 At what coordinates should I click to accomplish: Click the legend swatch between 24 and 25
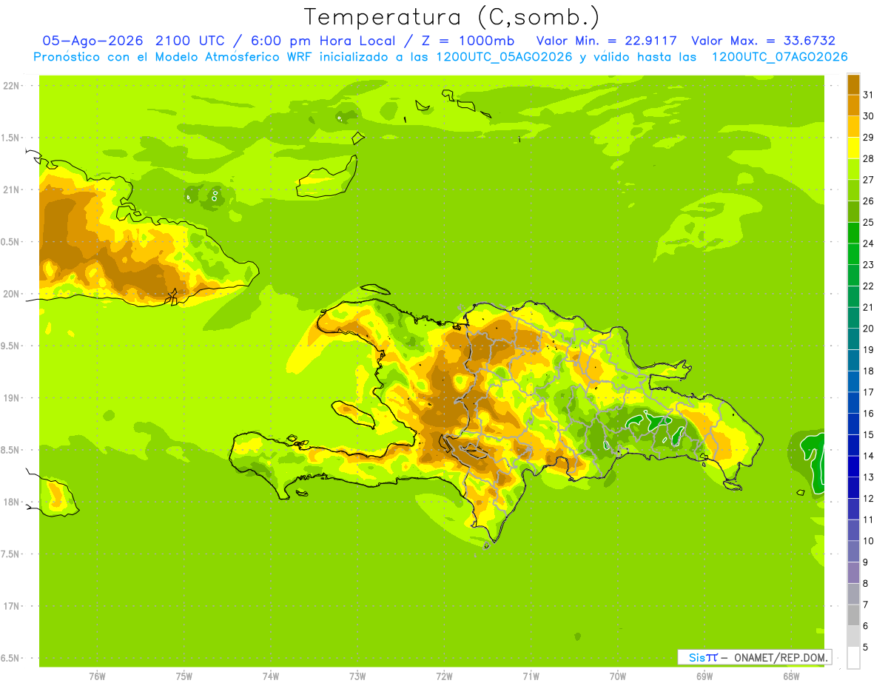pos(853,233)
